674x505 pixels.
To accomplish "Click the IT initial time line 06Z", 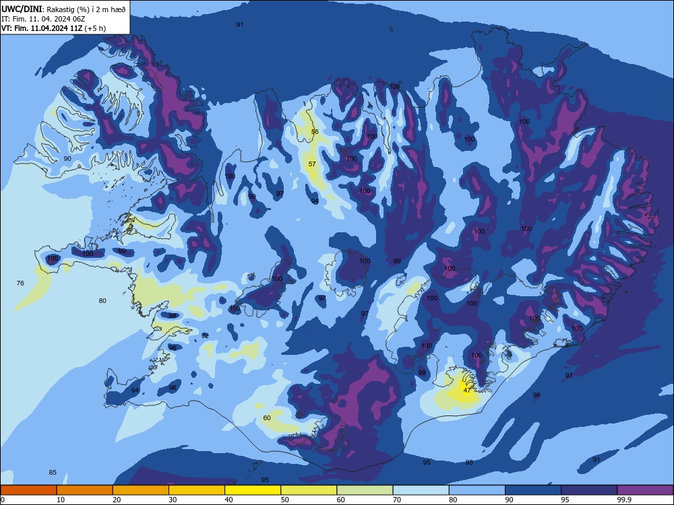I will point(43,19).
